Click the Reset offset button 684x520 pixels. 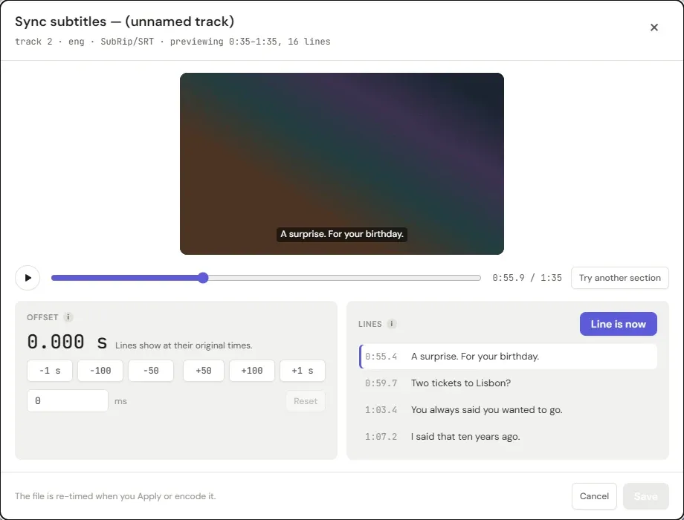click(x=306, y=401)
